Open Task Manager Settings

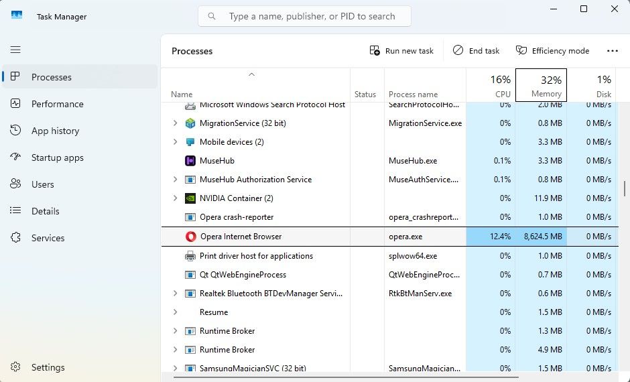[80, 367]
